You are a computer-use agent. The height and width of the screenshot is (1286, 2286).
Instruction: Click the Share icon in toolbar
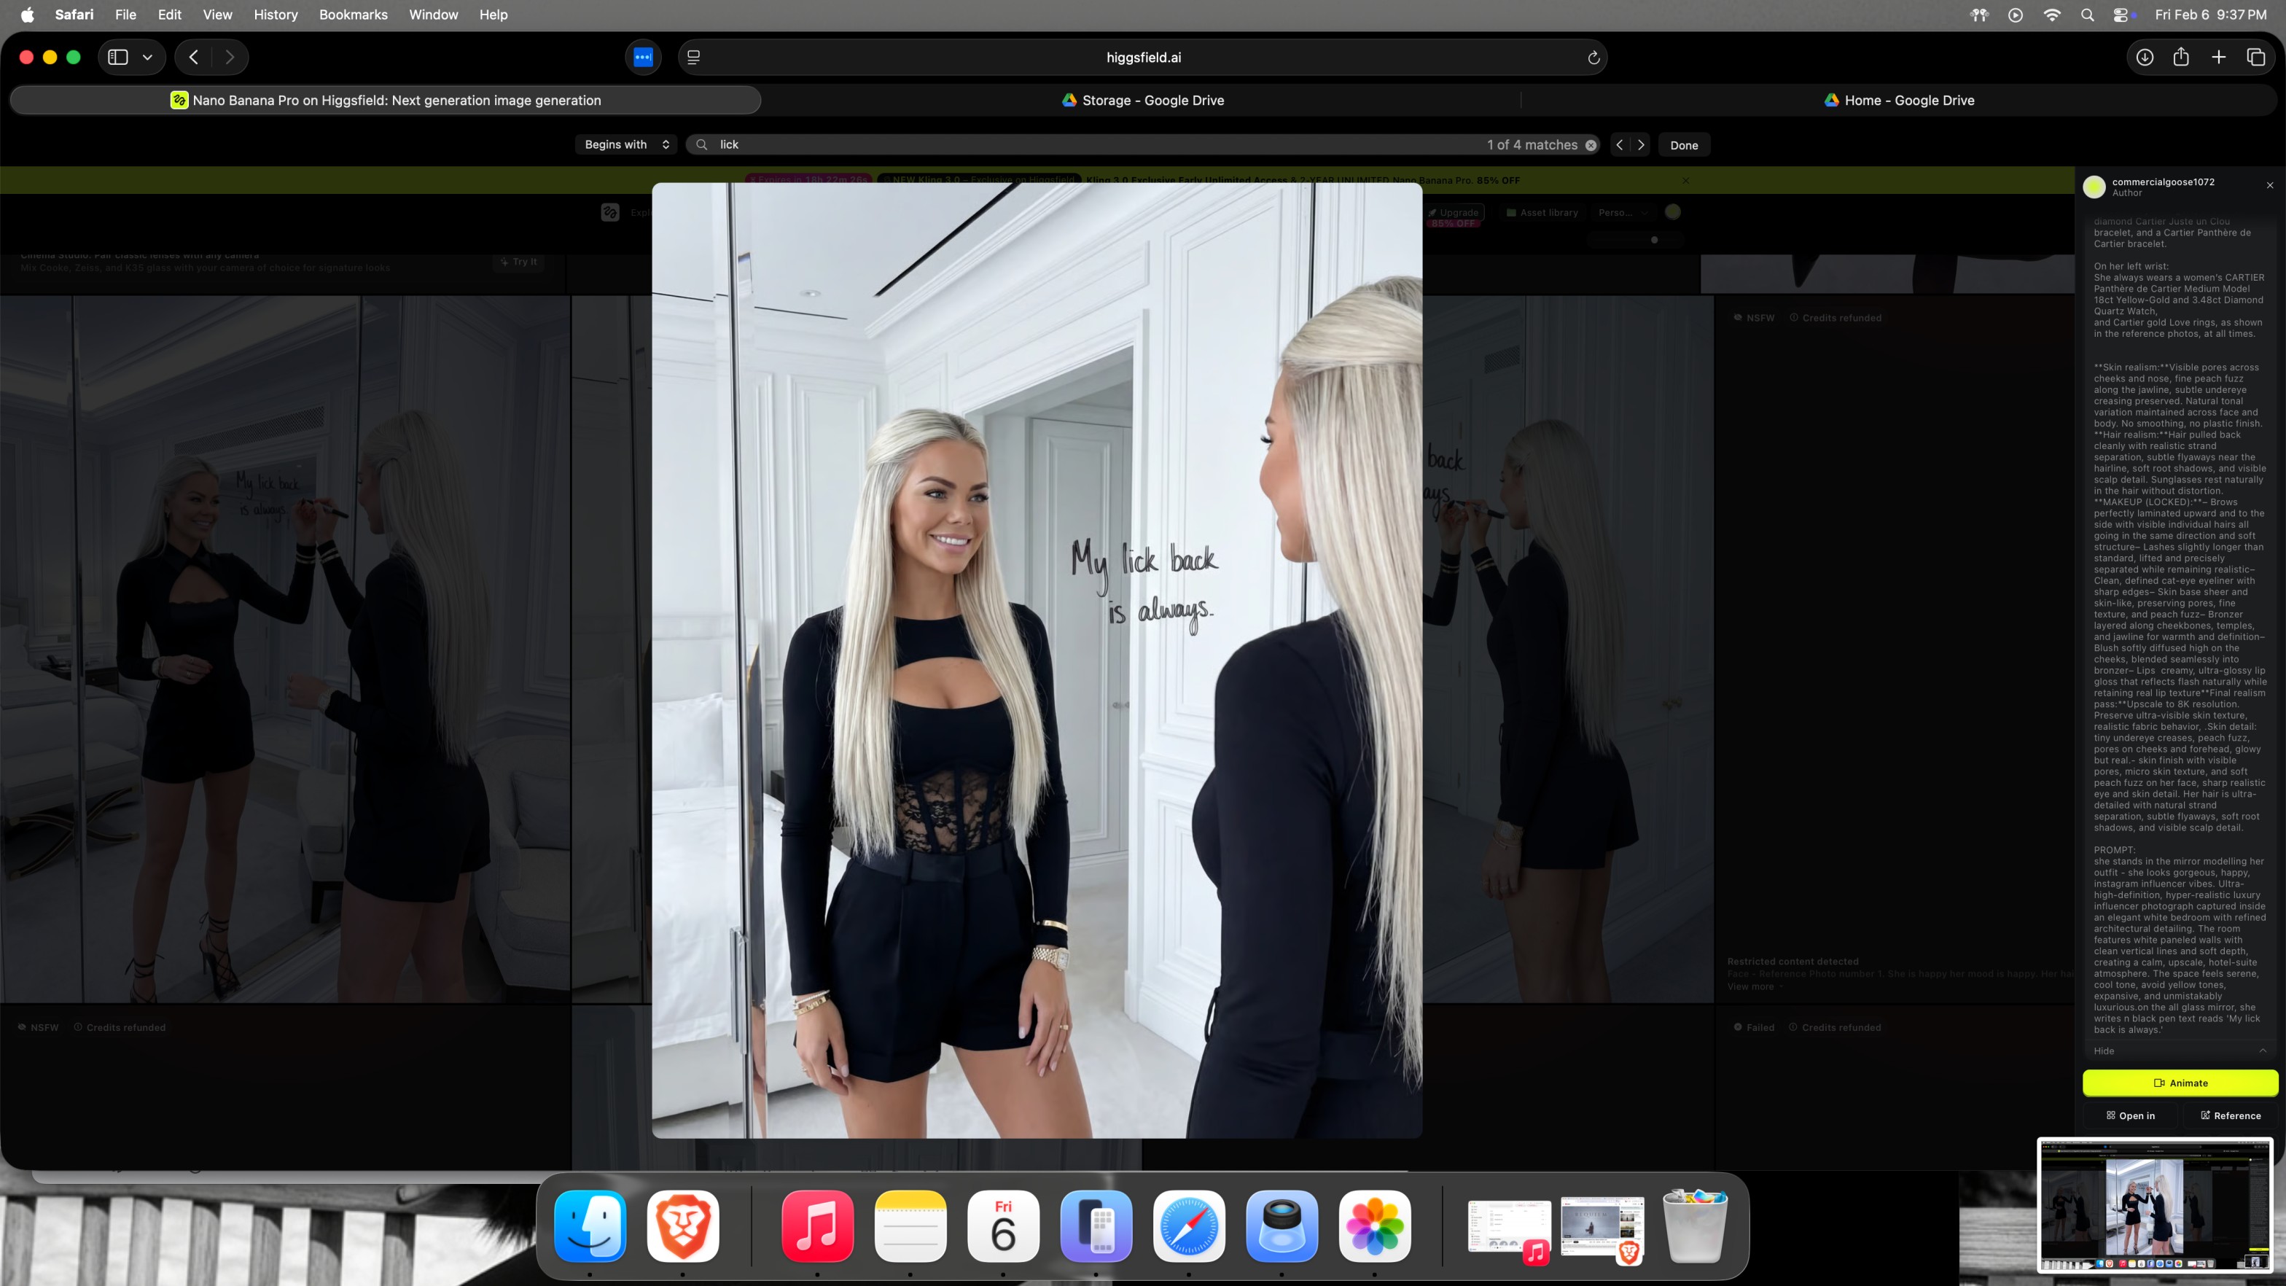[2181, 57]
